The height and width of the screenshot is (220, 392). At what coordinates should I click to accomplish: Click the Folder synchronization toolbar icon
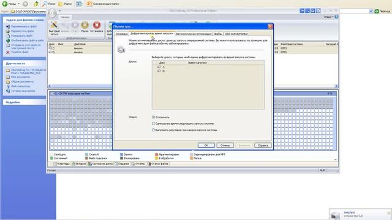coord(89,4)
